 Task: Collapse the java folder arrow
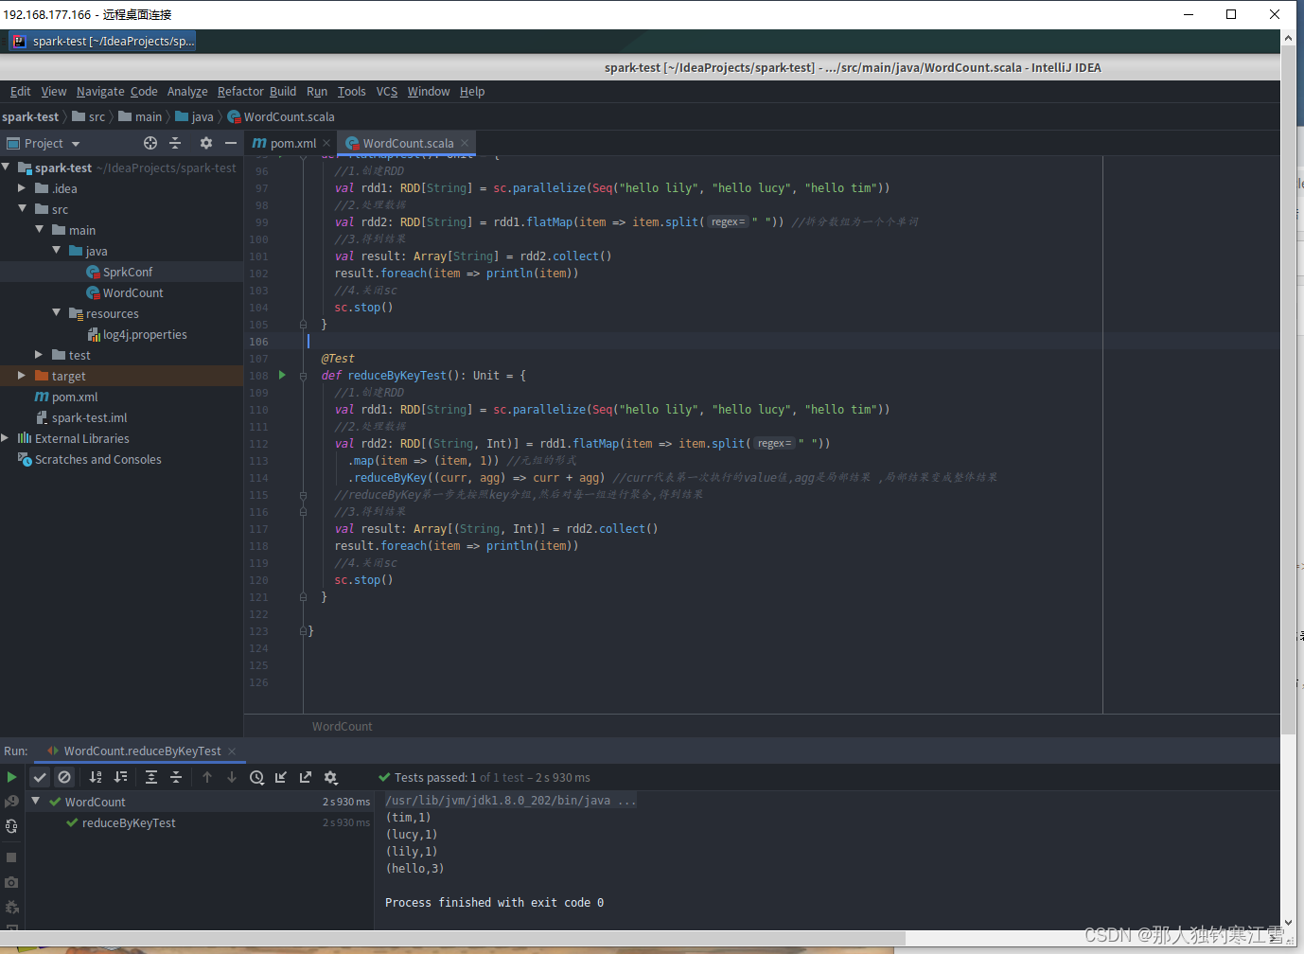click(x=56, y=250)
